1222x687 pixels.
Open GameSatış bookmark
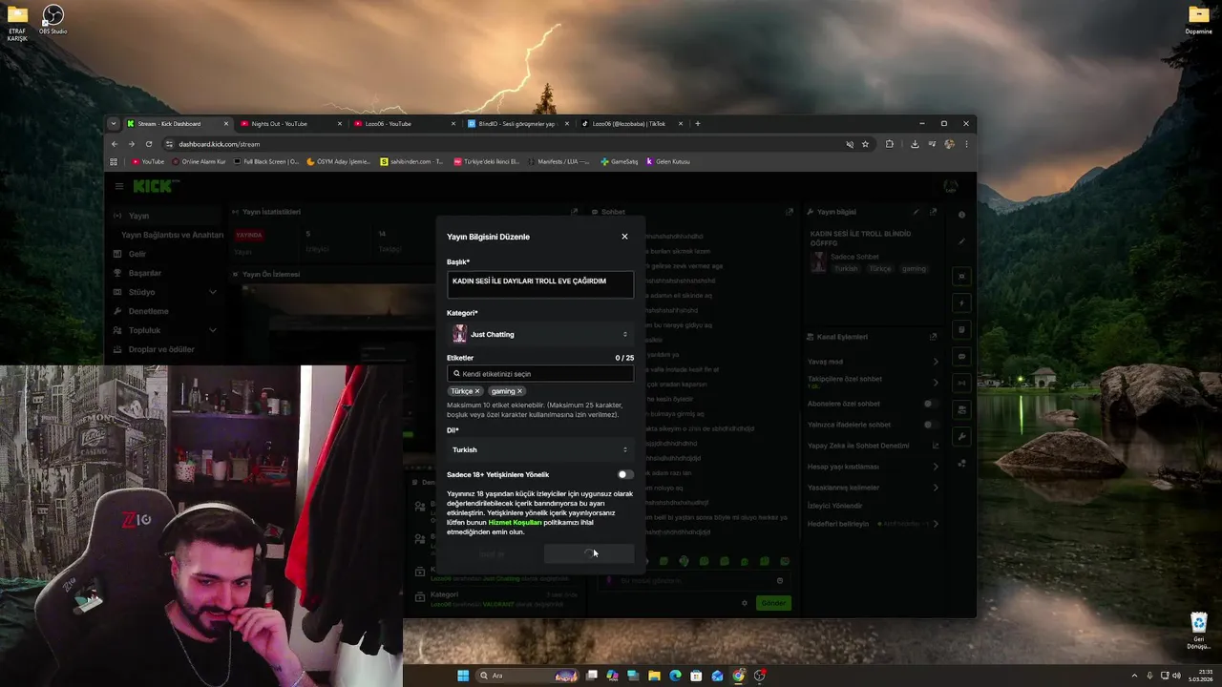[x=619, y=162]
